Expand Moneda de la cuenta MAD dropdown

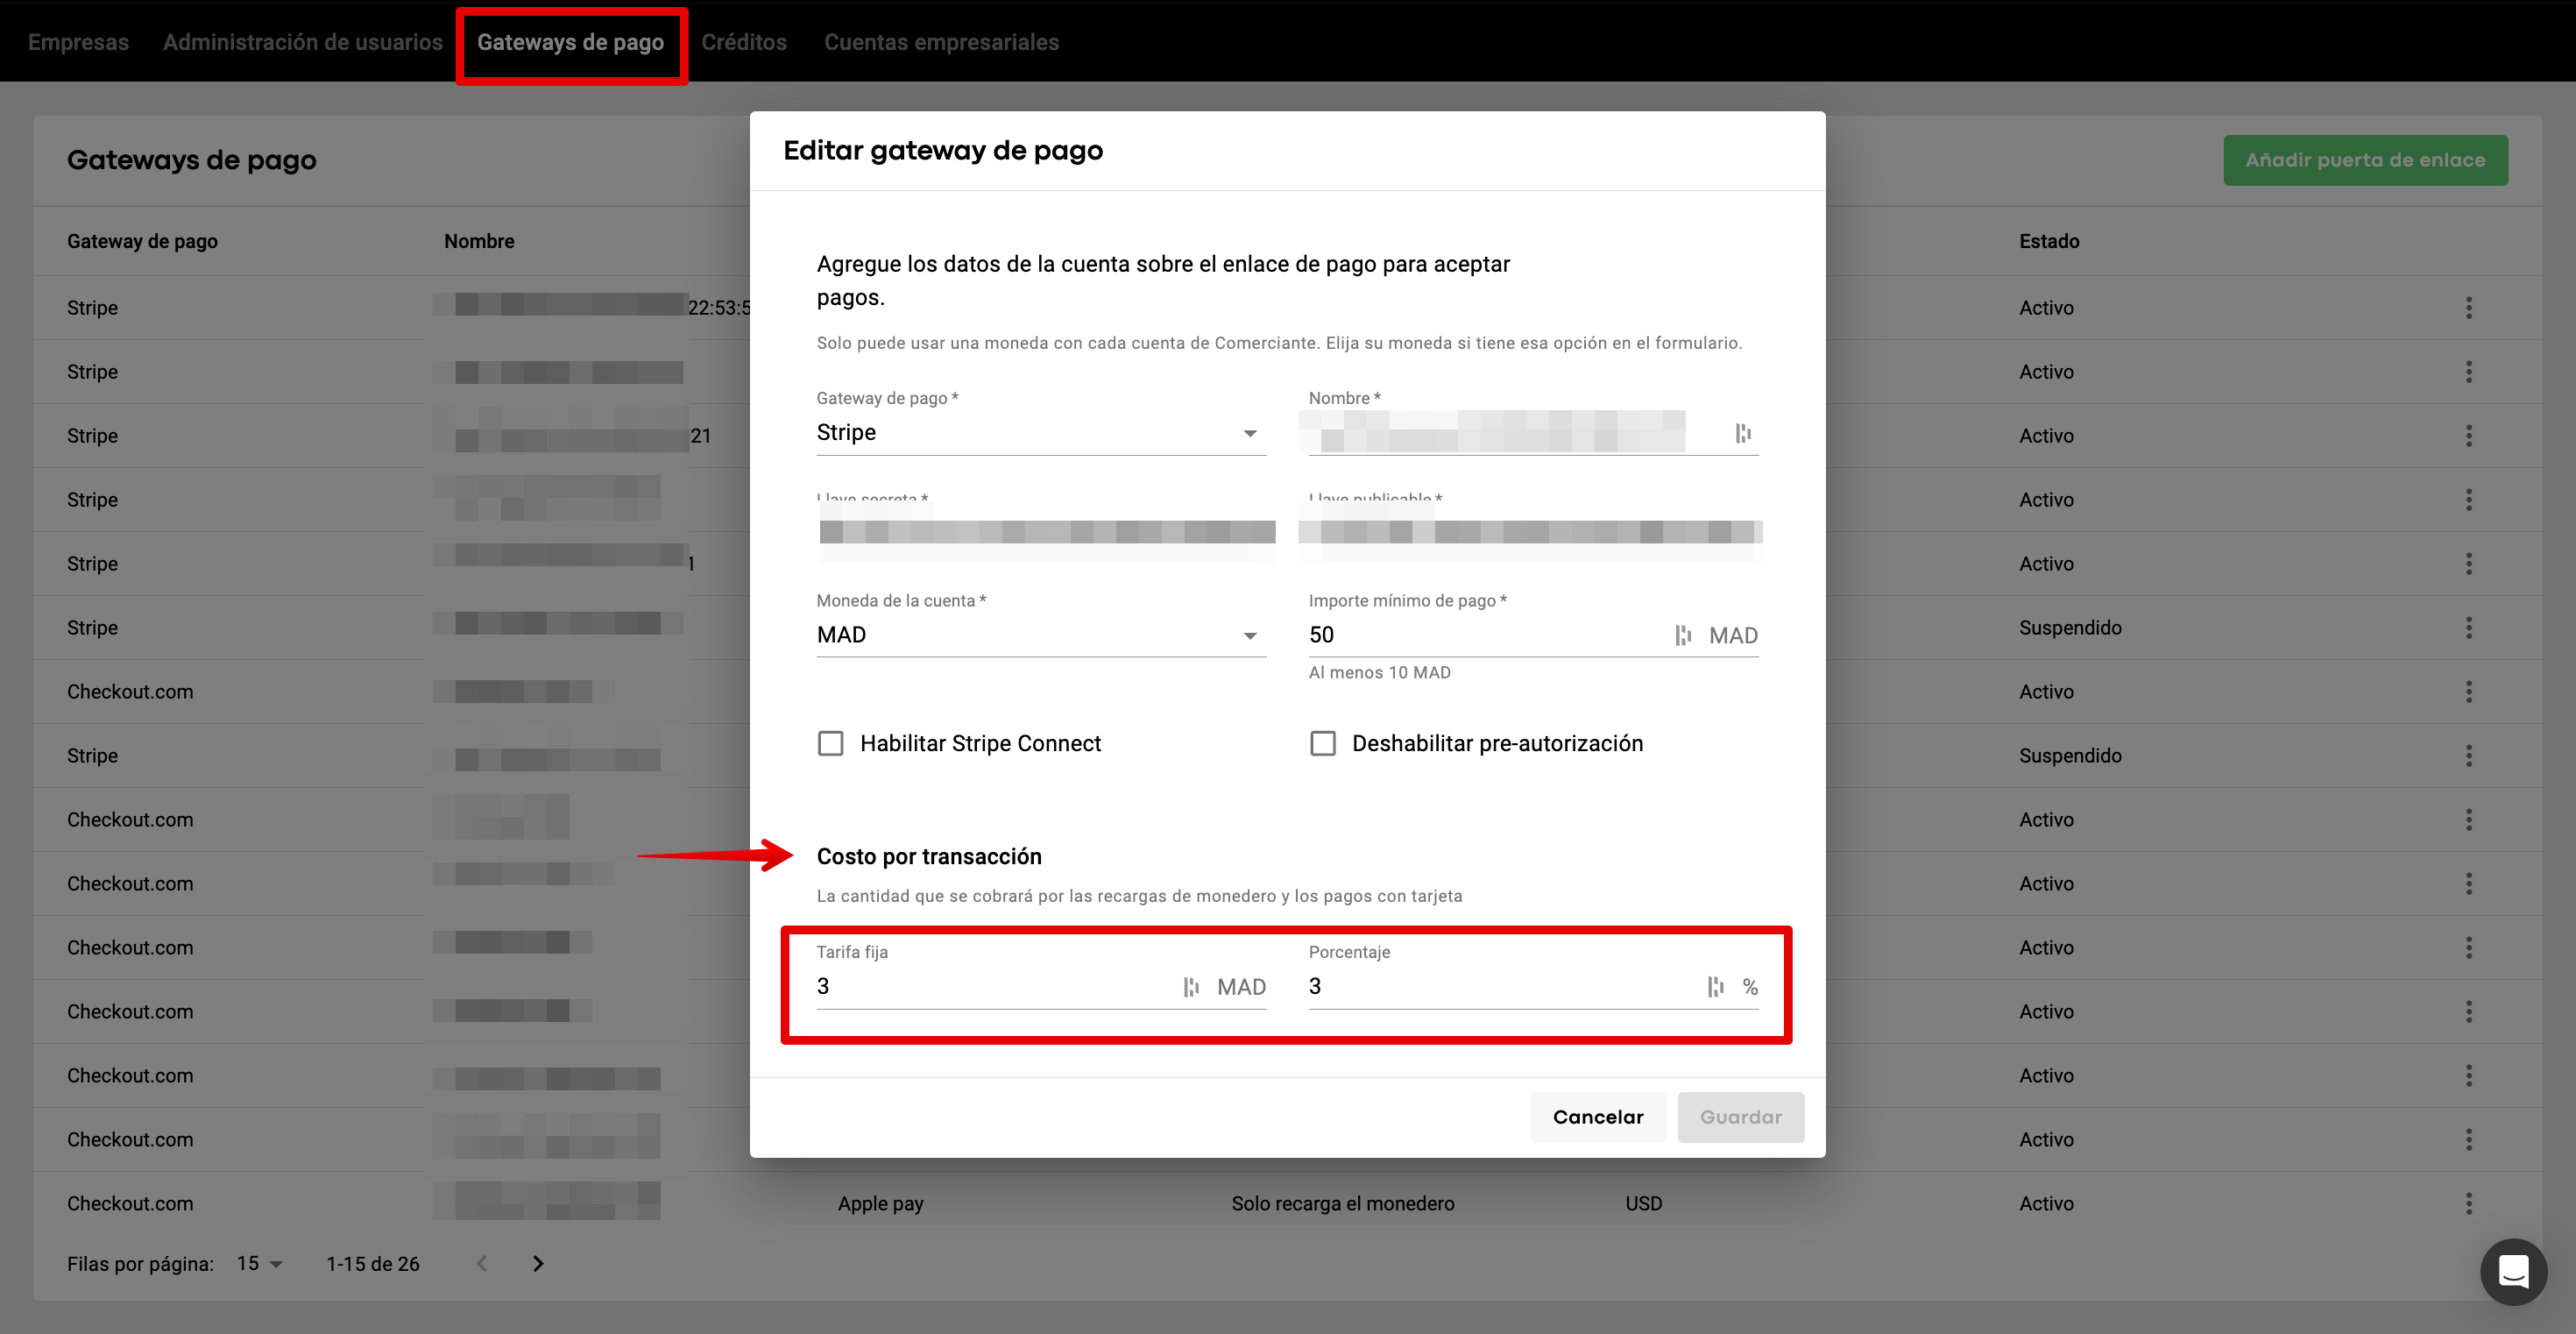pos(1040,635)
